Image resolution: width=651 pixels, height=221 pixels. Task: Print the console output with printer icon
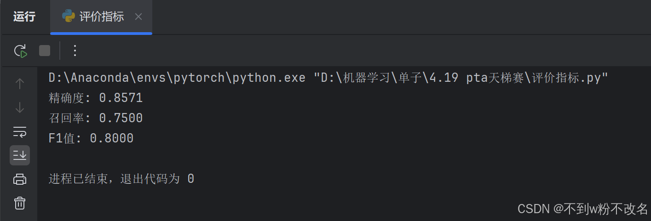click(20, 179)
